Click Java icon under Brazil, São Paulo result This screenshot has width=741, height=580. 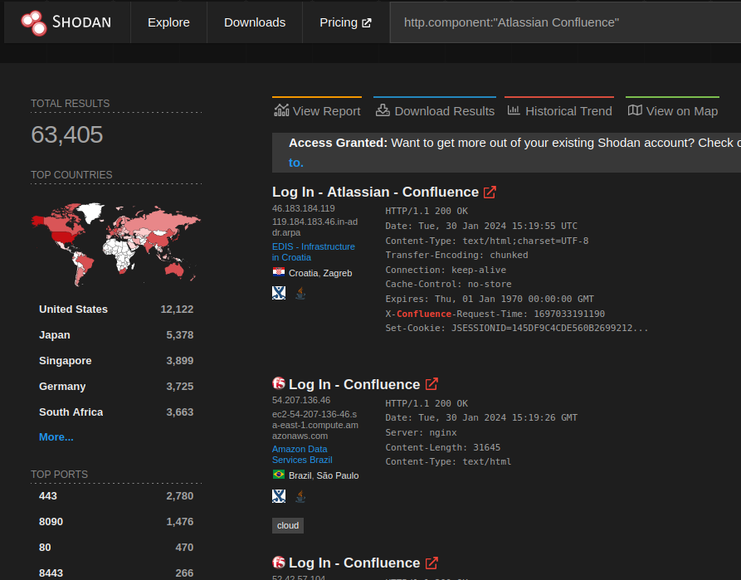pyautogui.click(x=300, y=496)
